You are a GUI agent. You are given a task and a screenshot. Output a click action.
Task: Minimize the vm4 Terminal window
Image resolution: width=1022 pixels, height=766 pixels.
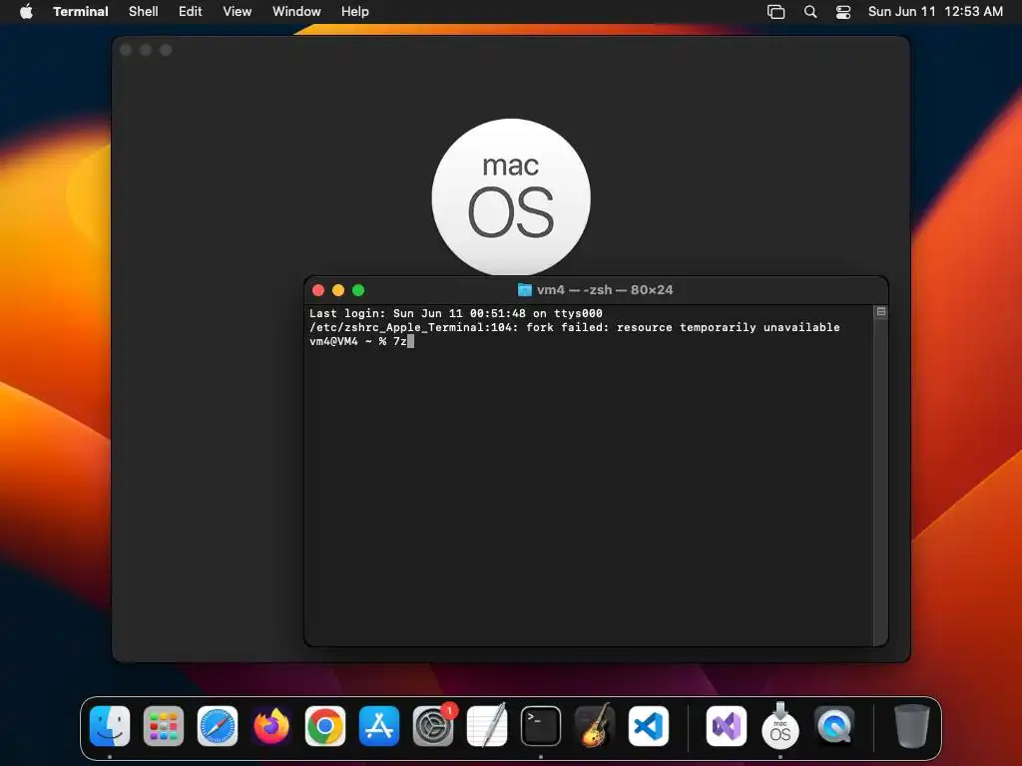tap(338, 290)
